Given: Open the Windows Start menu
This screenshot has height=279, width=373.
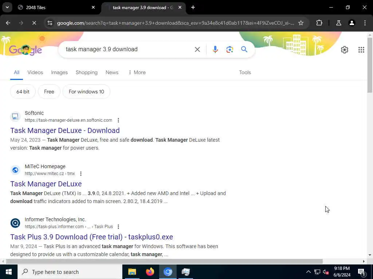Looking at the screenshot, I should pyautogui.click(x=9, y=272).
